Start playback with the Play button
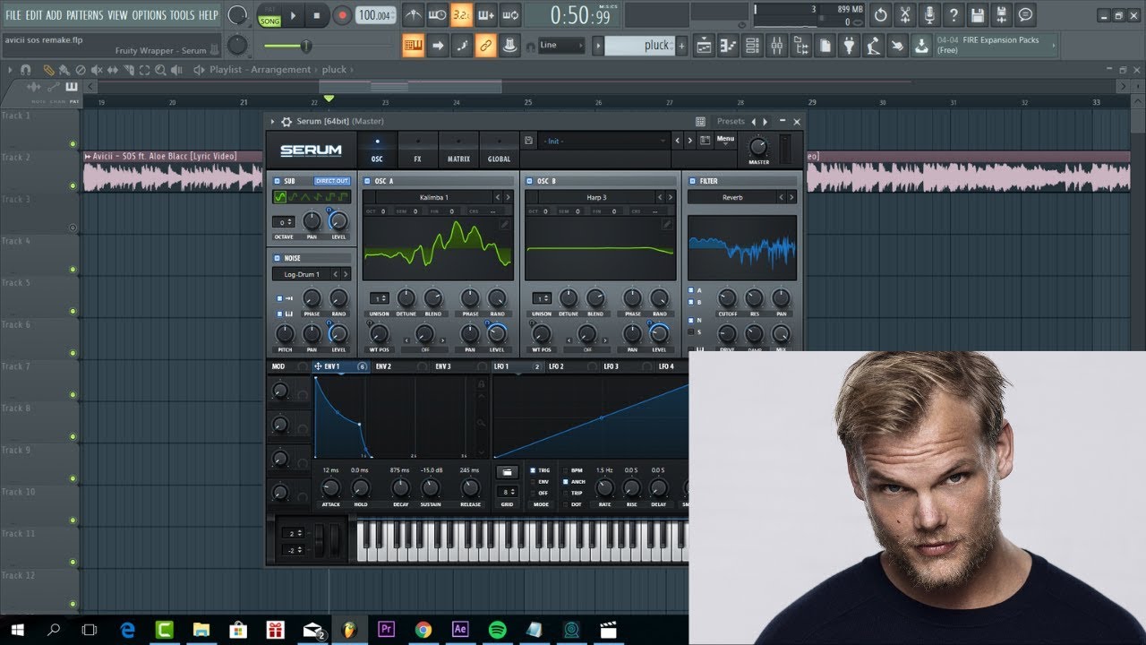The image size is (1146, 645). pyautogui.click(x=293, y=15)
